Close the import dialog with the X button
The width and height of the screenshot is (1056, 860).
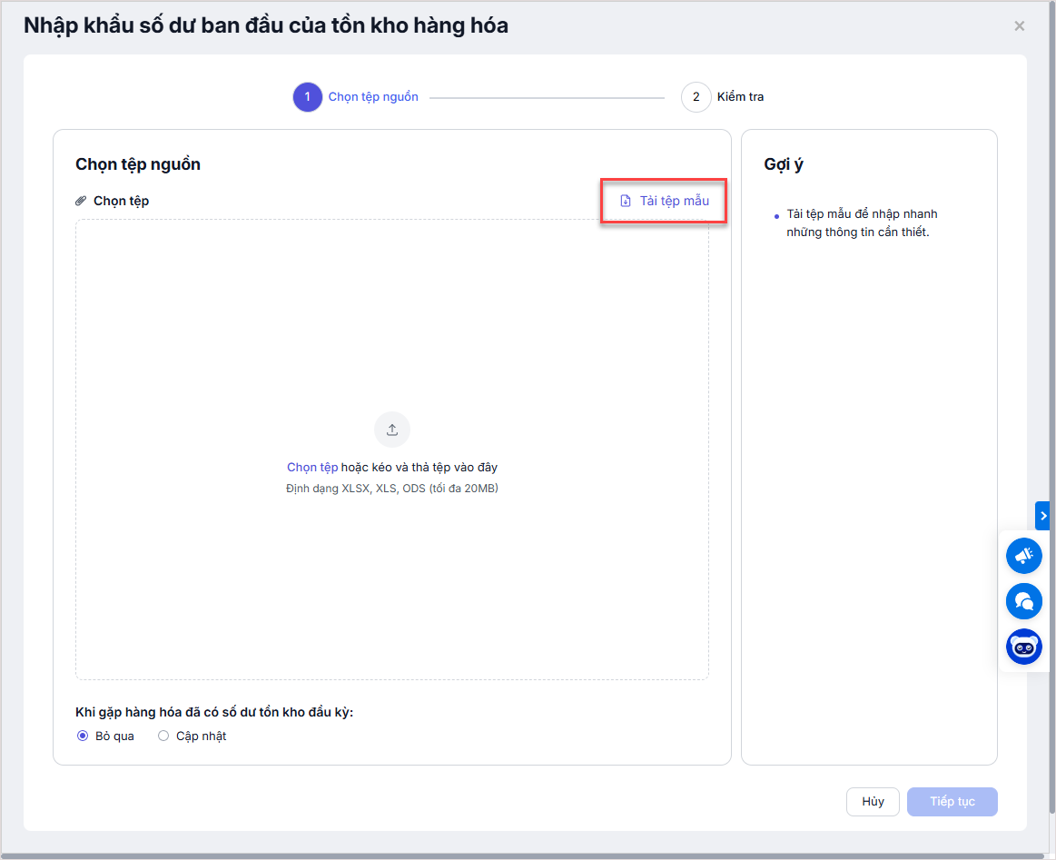1020,25
